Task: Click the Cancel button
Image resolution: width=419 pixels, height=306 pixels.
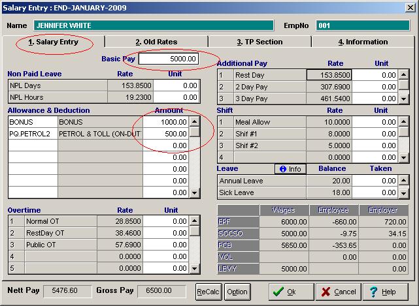Action: pyautogui.click(x=339, y=292)
